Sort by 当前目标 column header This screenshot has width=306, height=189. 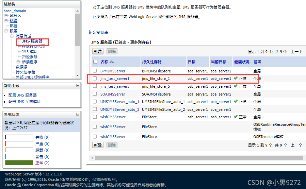pos(219,62)
